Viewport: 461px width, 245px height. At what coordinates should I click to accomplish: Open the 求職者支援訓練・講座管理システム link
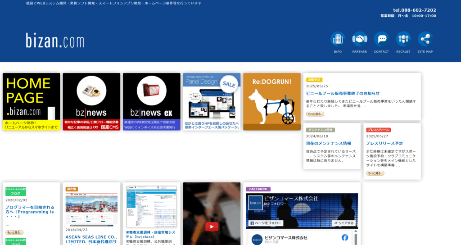150,234
